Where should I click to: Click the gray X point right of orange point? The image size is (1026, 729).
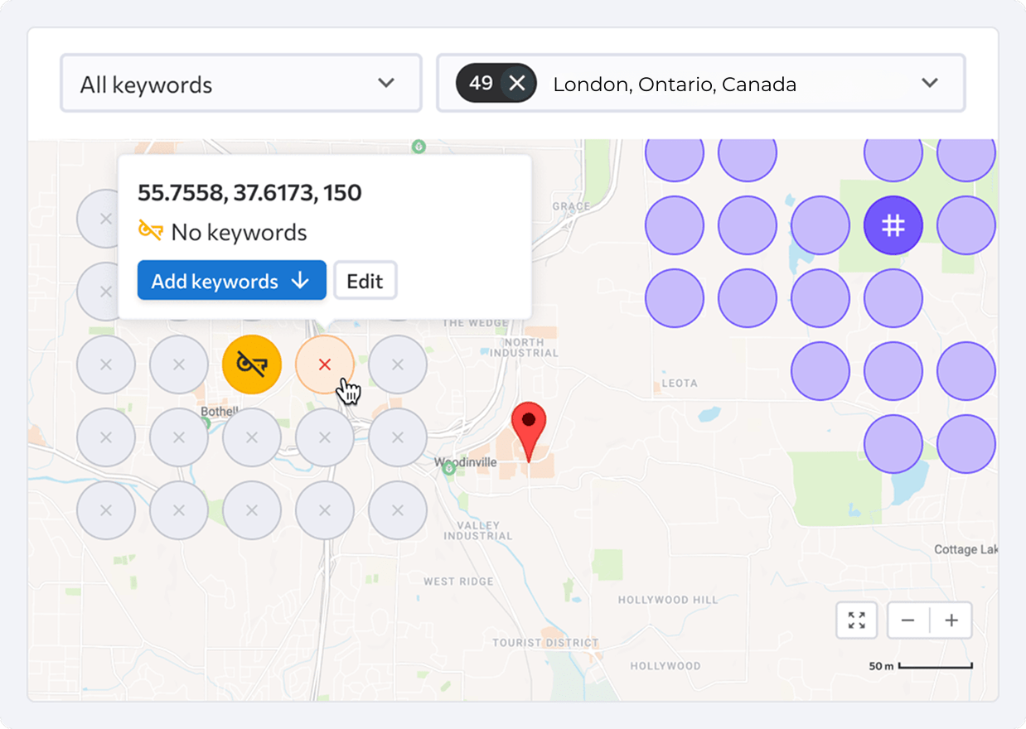click(398, 364)
